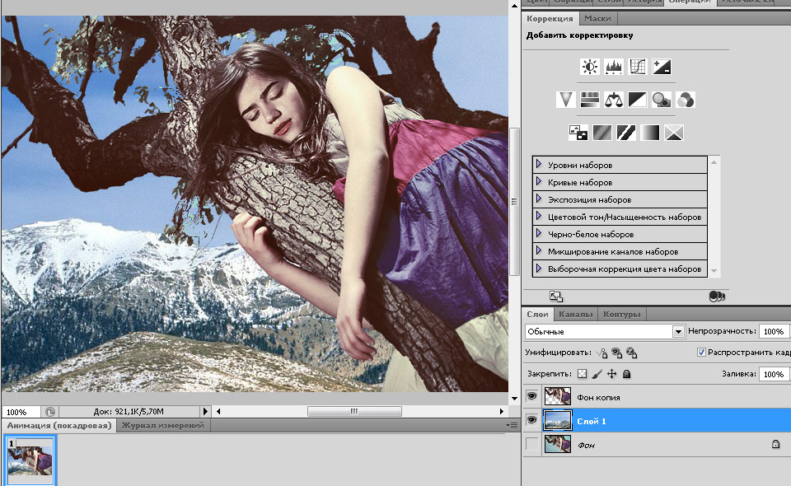This screenshot has height=486, width=791.
Task: Add a Curves adjustment layer
Action: [637, 67]
